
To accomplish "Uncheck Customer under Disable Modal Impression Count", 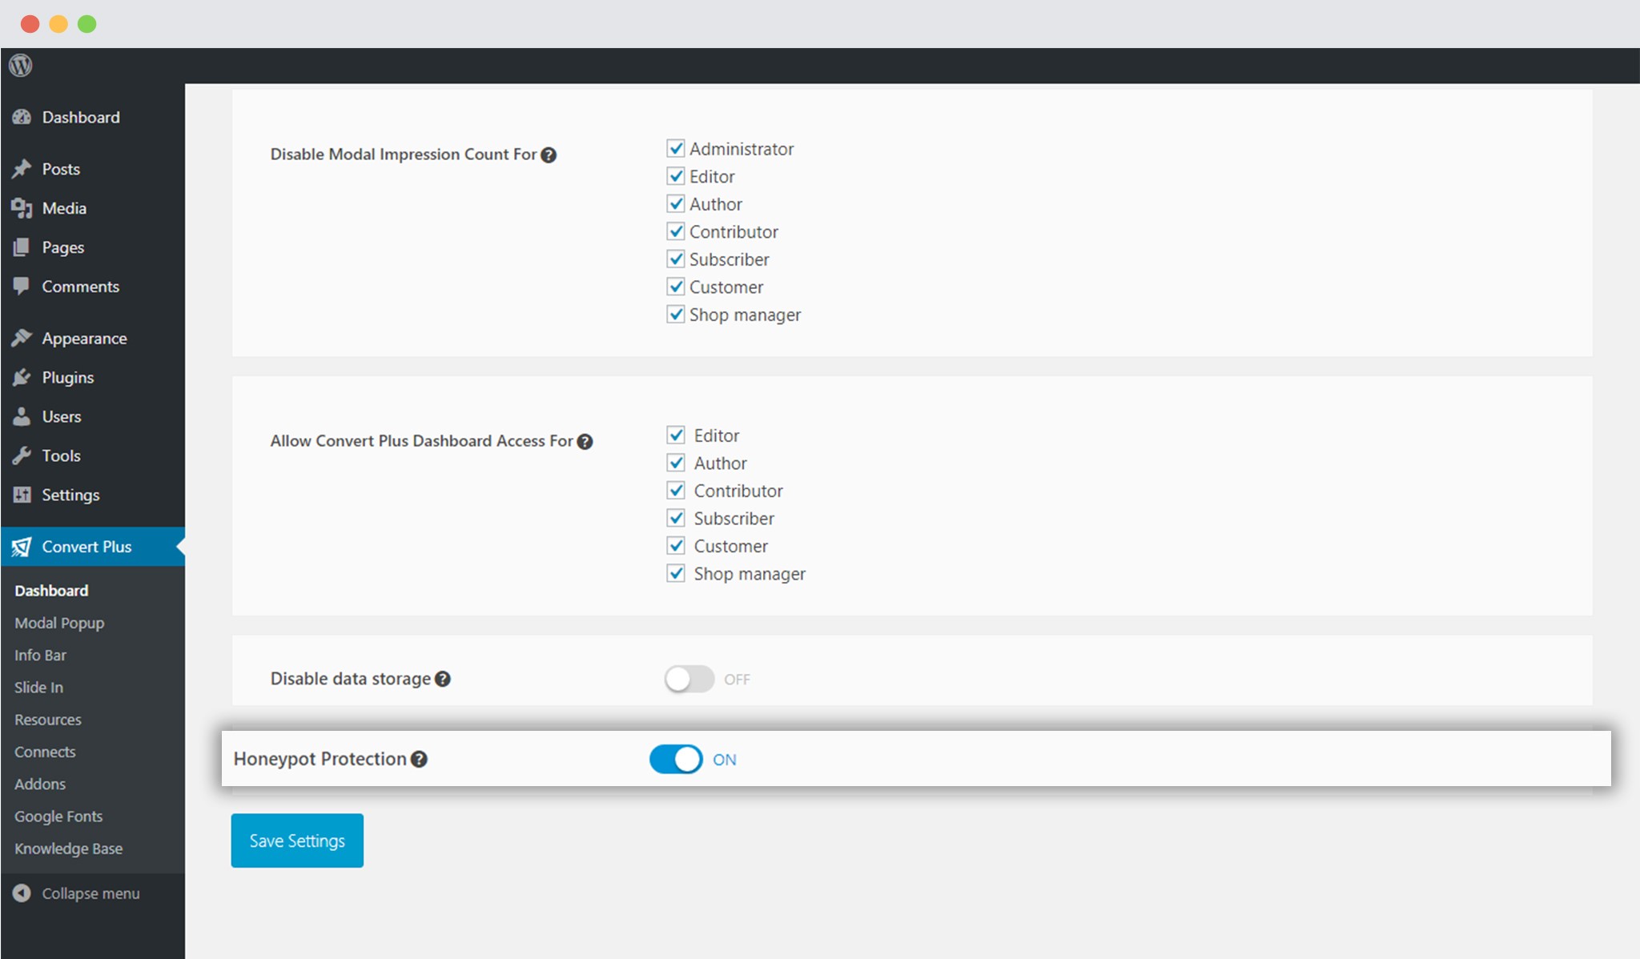I will pyautogui.click(x=676, y=287).
